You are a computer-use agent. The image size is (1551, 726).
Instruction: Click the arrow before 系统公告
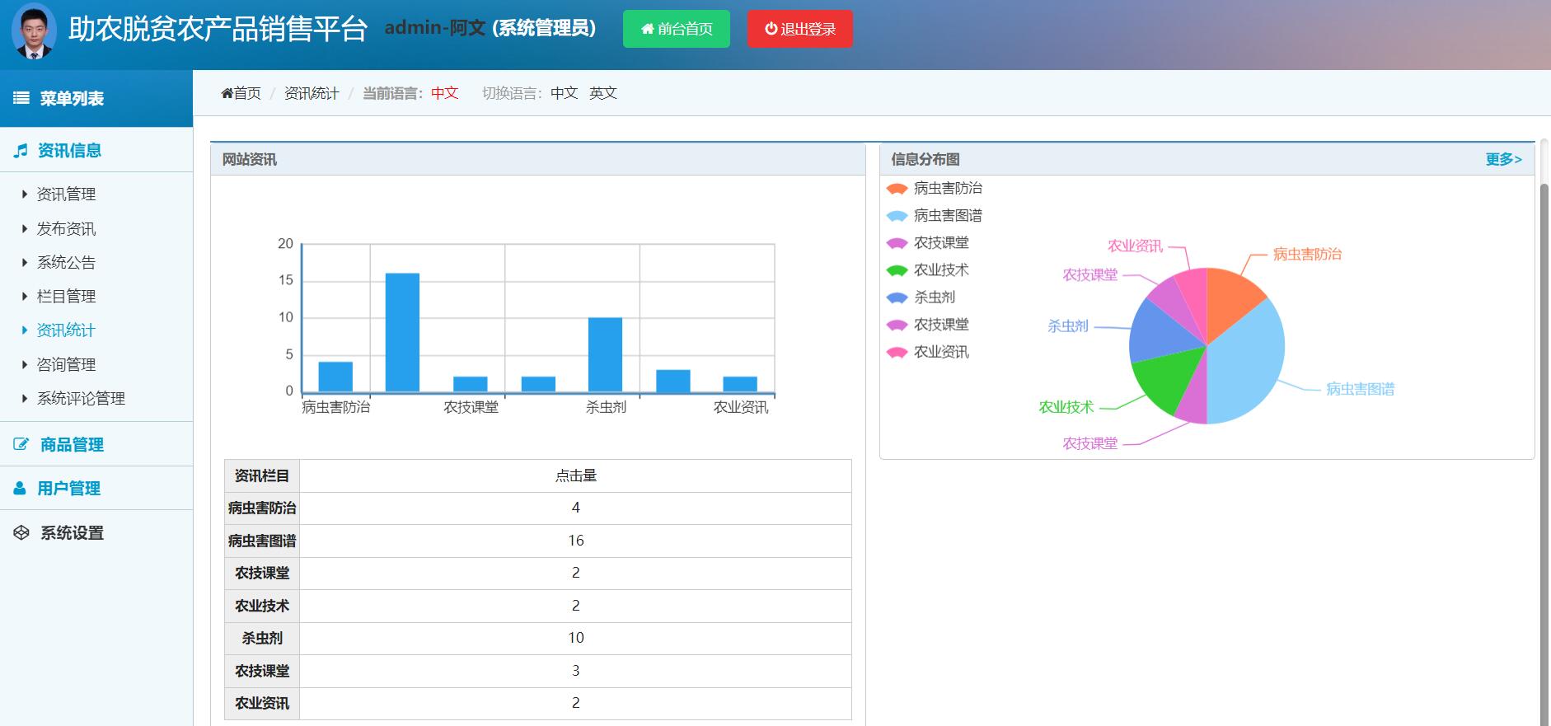[25, 263]
